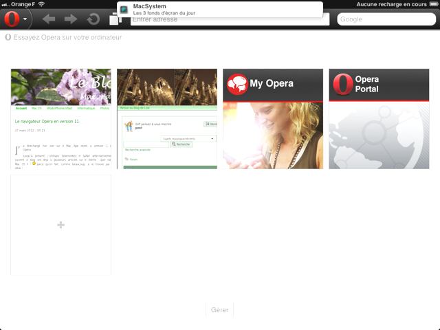
Task: Tap the Wi-Fi status icon
Action: click(42, 4)
